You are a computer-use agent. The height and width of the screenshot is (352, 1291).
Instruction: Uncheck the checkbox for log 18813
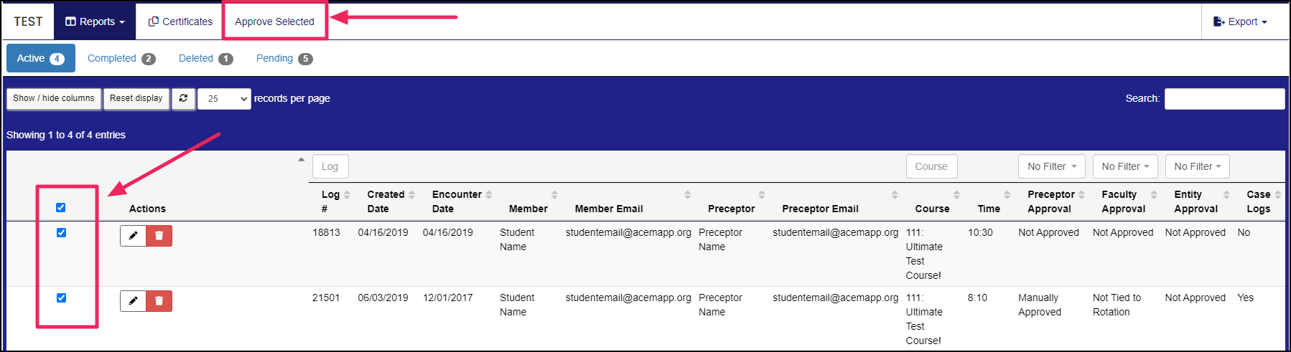pyautogui.click(x=61, y=233)
